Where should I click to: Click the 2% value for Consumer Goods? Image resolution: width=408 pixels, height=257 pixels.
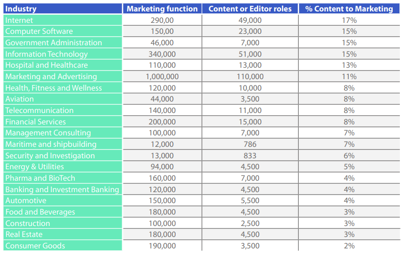[349, 246]
